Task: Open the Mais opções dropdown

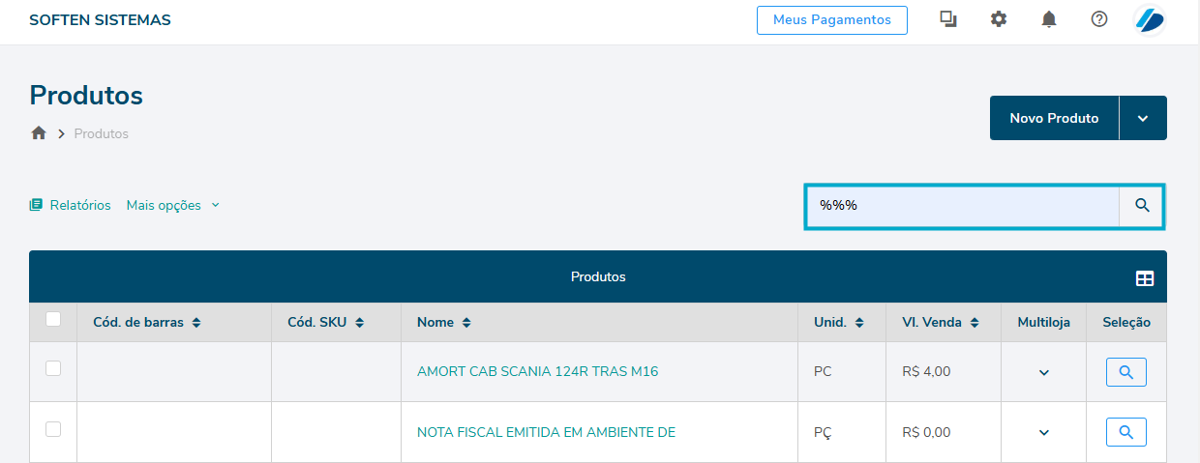Action: tap(172, 205)
